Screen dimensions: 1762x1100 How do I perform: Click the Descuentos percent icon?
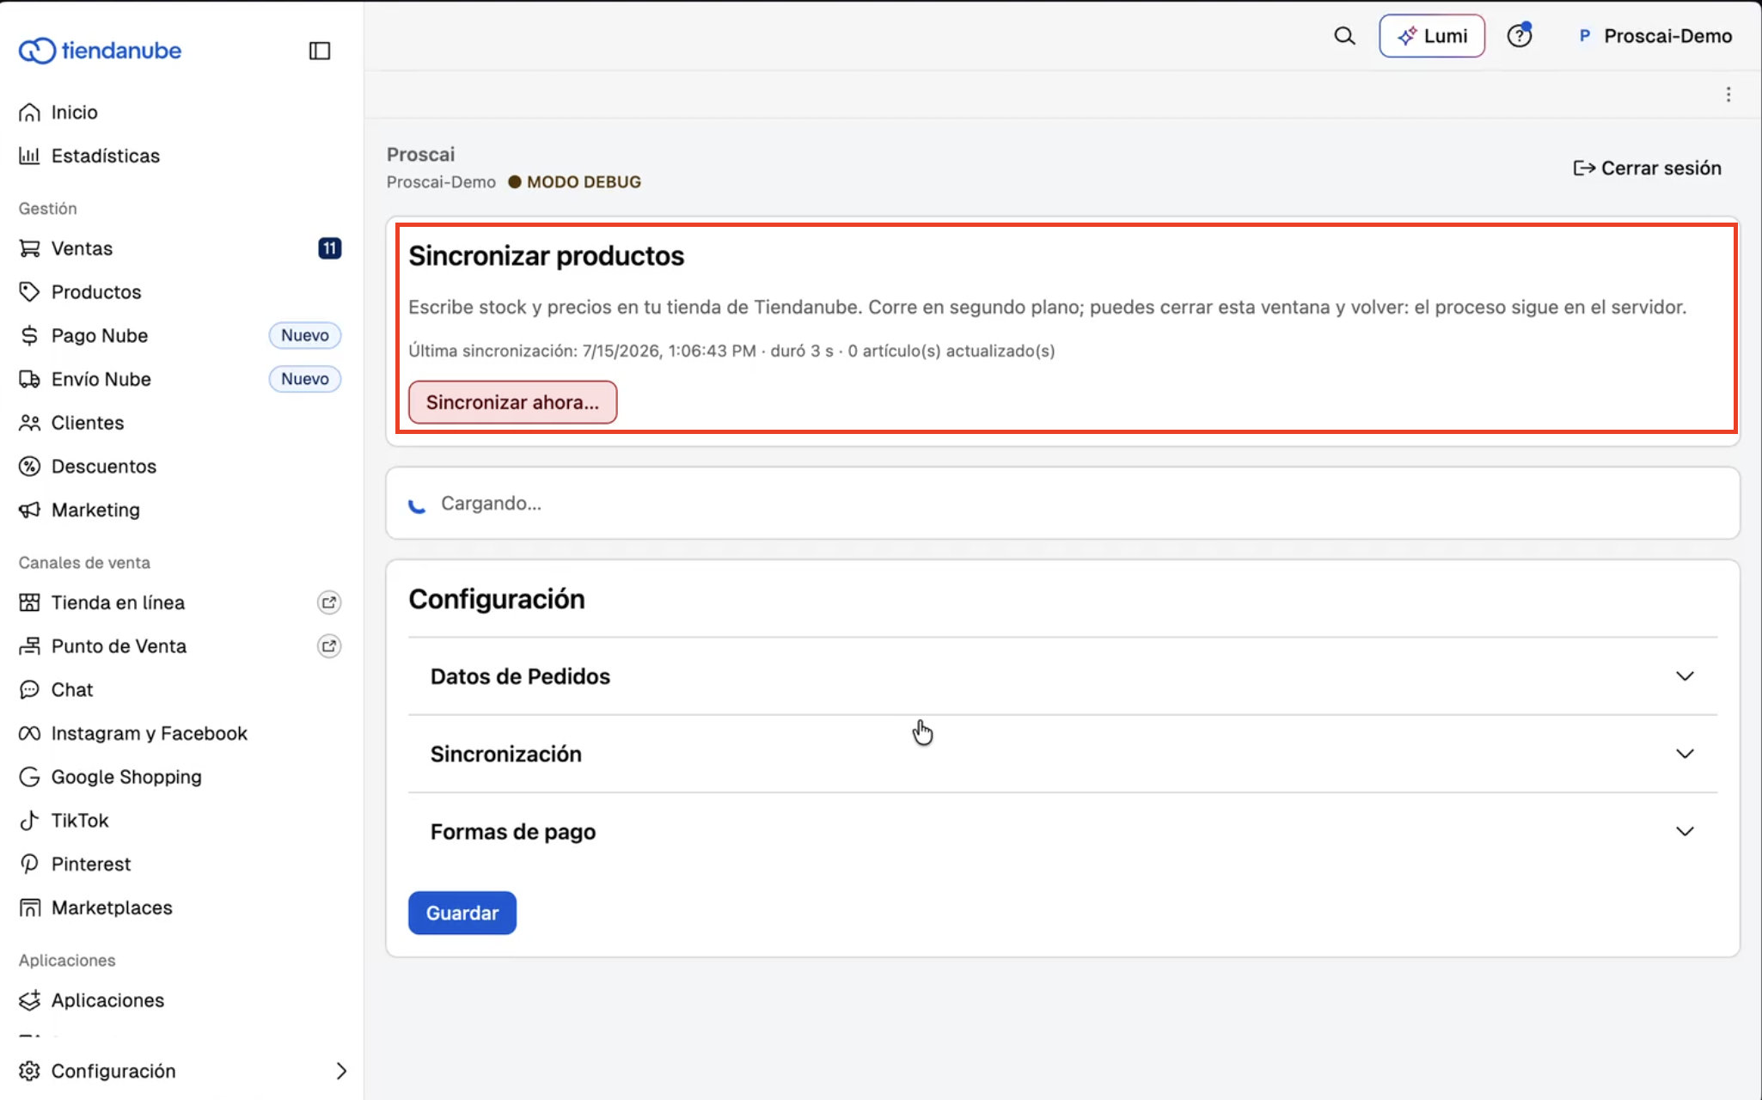[30, 467]
